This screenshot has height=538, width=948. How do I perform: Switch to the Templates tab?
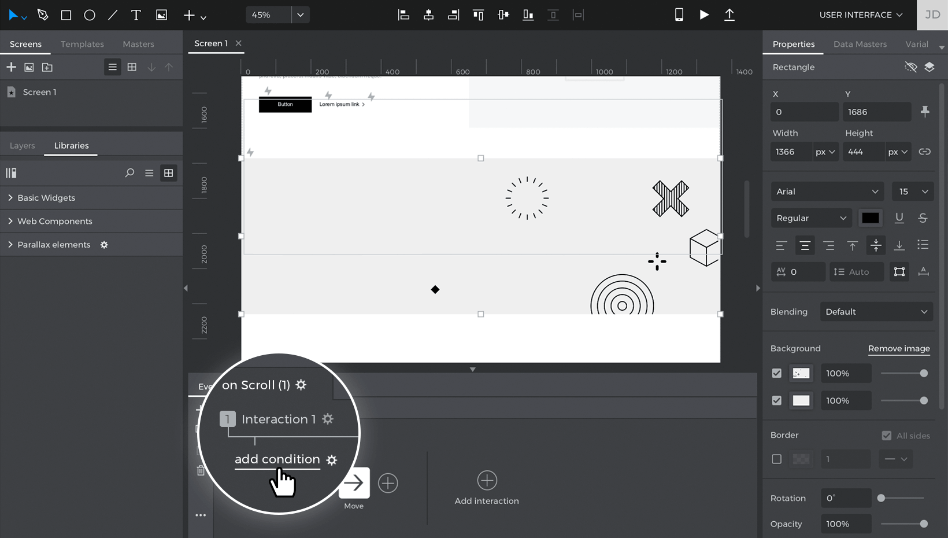click(82, 44)
